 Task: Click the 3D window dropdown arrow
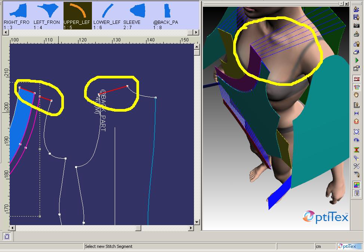coord(342,4)
